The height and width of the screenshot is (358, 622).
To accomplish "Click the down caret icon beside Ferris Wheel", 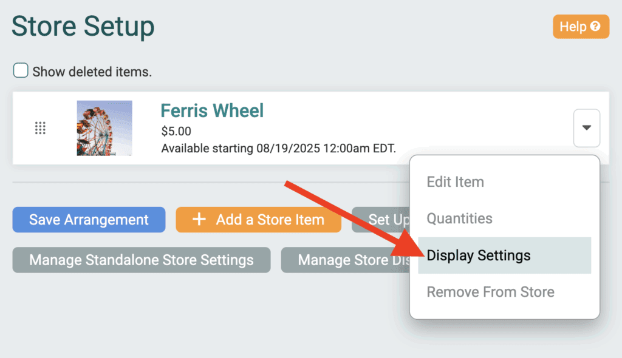I will point(587,127).
